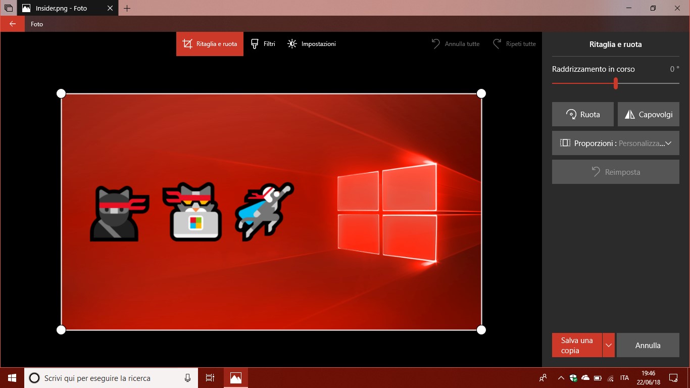Select the Insider.png - Foto tab
This screenshot has width=690, height=388.
[x=68, y=8]
